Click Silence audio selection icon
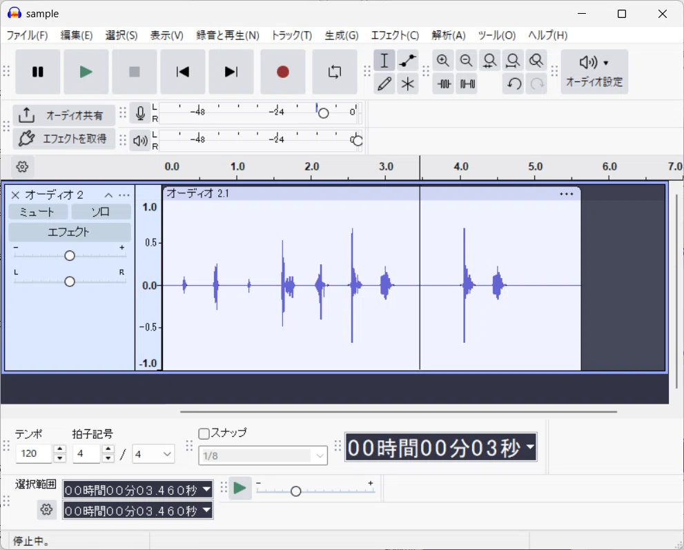 [467, 84]
